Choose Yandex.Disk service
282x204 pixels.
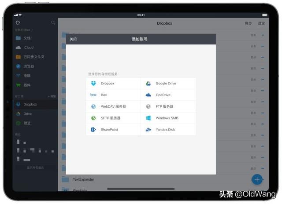168,129
